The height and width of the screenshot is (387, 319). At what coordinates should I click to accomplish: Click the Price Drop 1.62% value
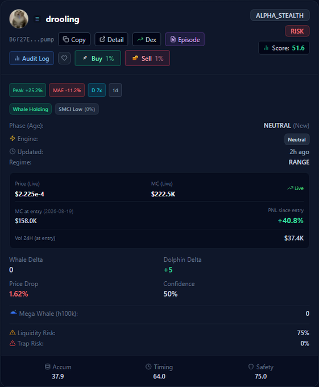[x=19, y=294]
